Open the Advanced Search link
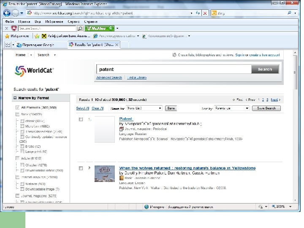The height and width of the screenshot is (228, 304). 109,78
